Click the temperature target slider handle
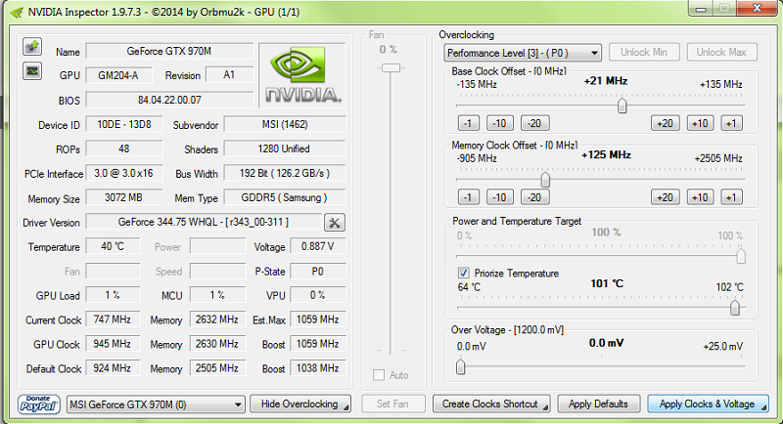This screenshot has height=424, width=783. (735, 308)
